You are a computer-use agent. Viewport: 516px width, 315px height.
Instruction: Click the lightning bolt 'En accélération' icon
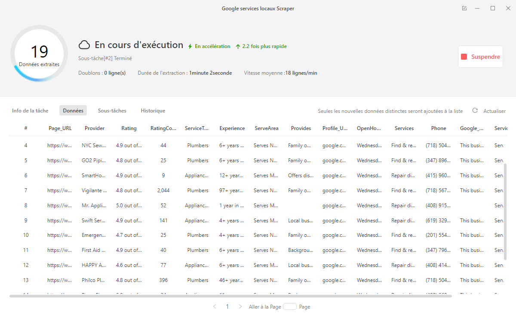tap(190, 46)
